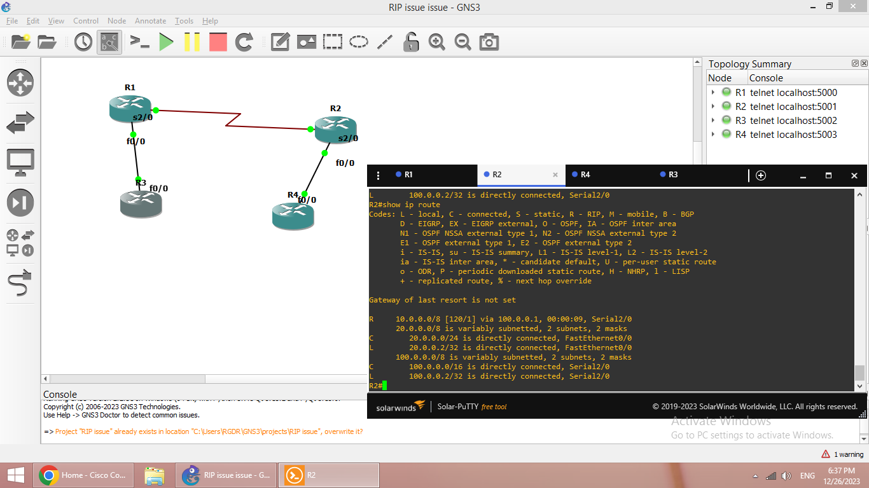Select the Add a note annotation tool
The width and height of the screenshot is (869, 488).
pyautogui.click(x=281, y=42)
